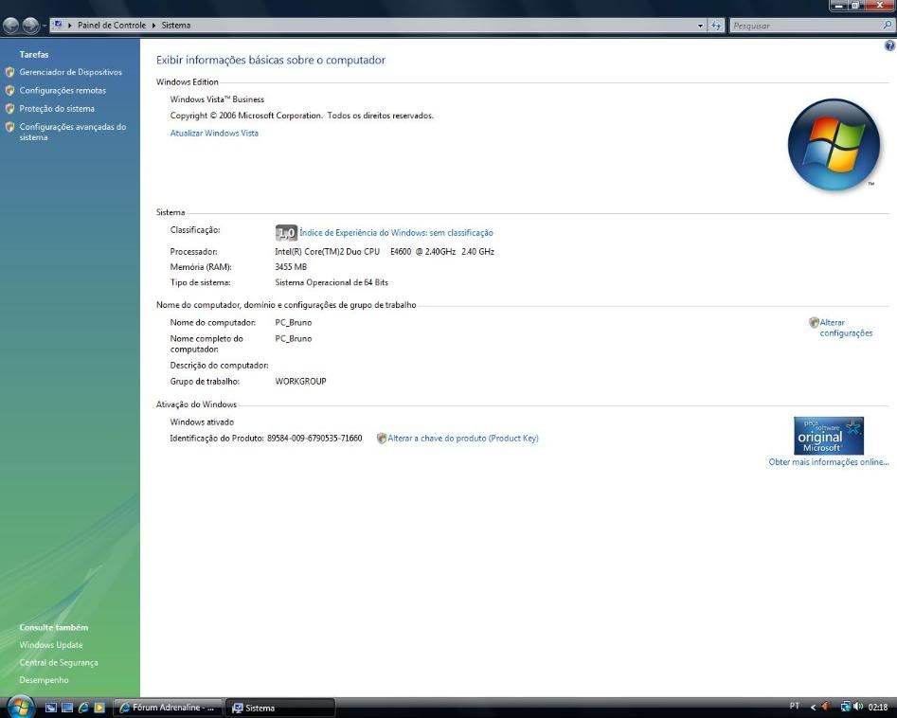Click Atualizar Windows Vista link
Image resolution: width=897 pixels, height=718 pixels.
214,133
